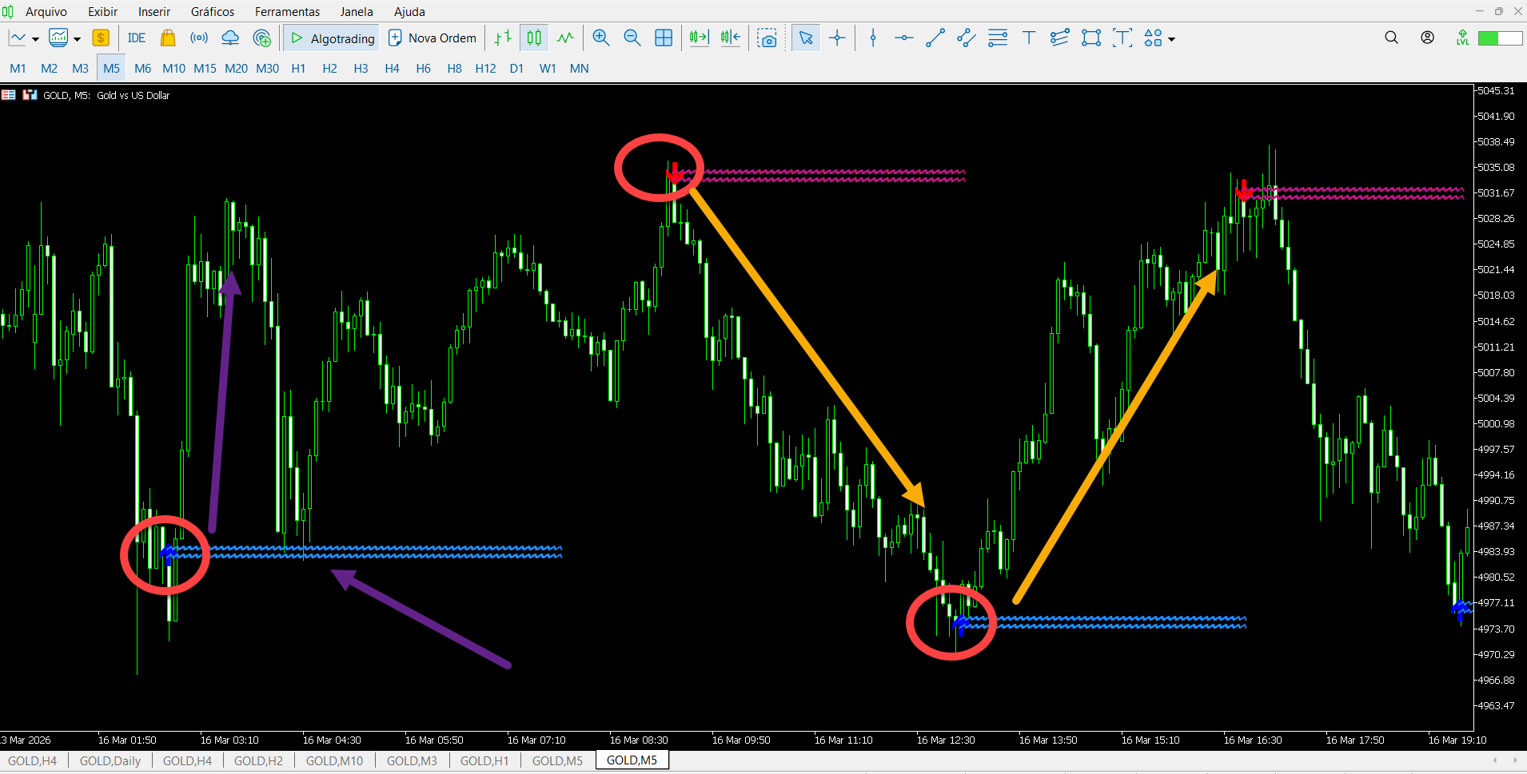Screen dimensions: 1527x774
Task: Open the Ferramentas menu
Action: click(287, 12)
